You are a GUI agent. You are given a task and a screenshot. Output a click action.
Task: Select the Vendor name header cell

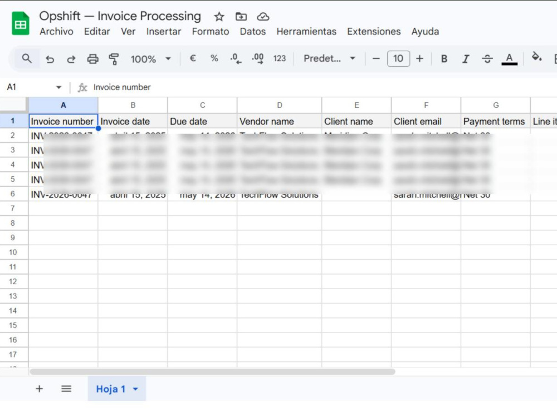click(x=280, y=121)
